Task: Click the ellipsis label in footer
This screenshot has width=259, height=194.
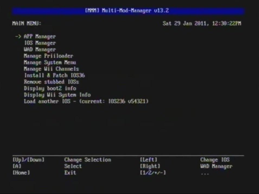Action: [205, 174]
